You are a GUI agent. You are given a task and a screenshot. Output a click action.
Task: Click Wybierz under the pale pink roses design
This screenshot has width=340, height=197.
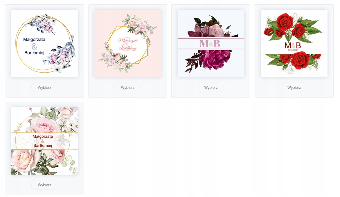click(44, 185)
